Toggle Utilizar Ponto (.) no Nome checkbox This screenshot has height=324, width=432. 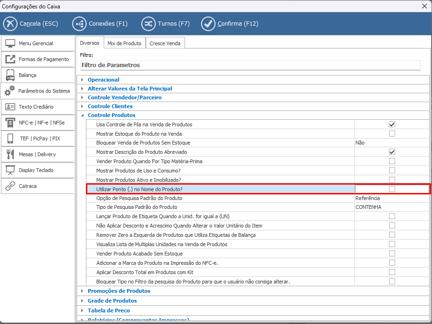tap(392, 189)
